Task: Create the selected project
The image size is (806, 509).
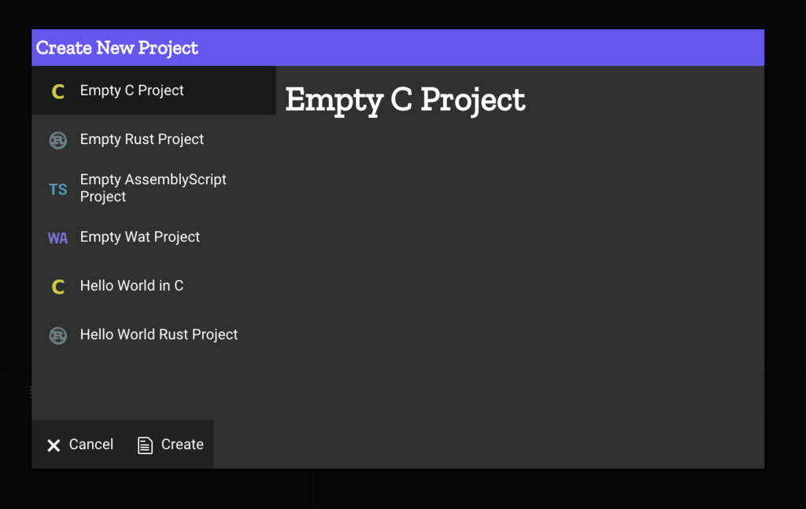Action: pyautogui.click(x=170, y=444)
